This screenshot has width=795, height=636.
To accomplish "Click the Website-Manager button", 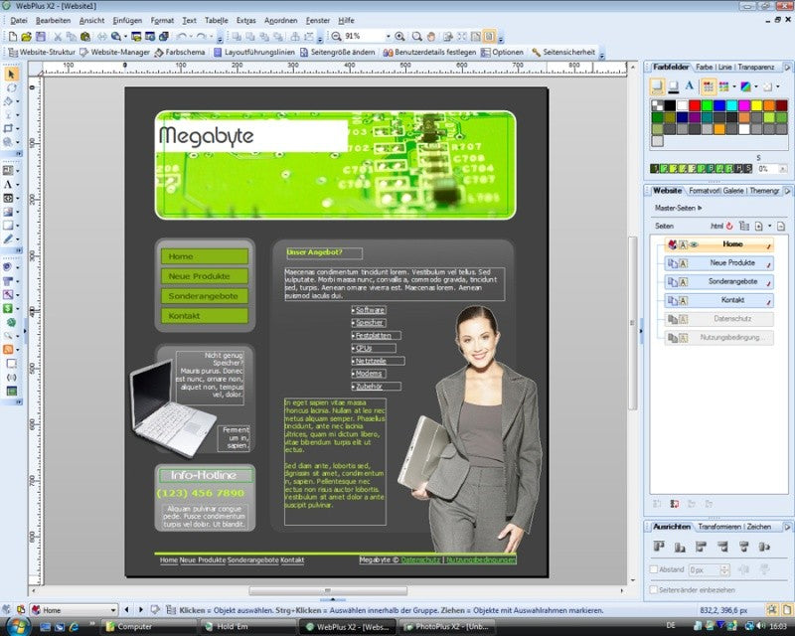I will (x=115, y=53).
